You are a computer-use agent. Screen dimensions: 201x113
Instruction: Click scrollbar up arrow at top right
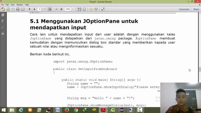tap(200, 13)
